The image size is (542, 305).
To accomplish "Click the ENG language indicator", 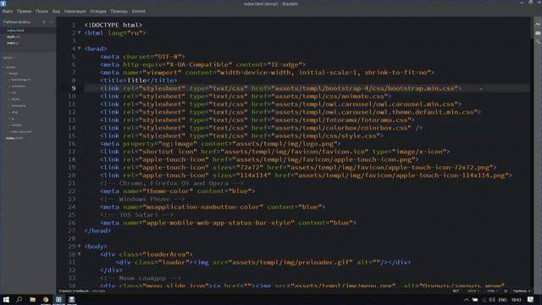I will (x=502, y=300).
